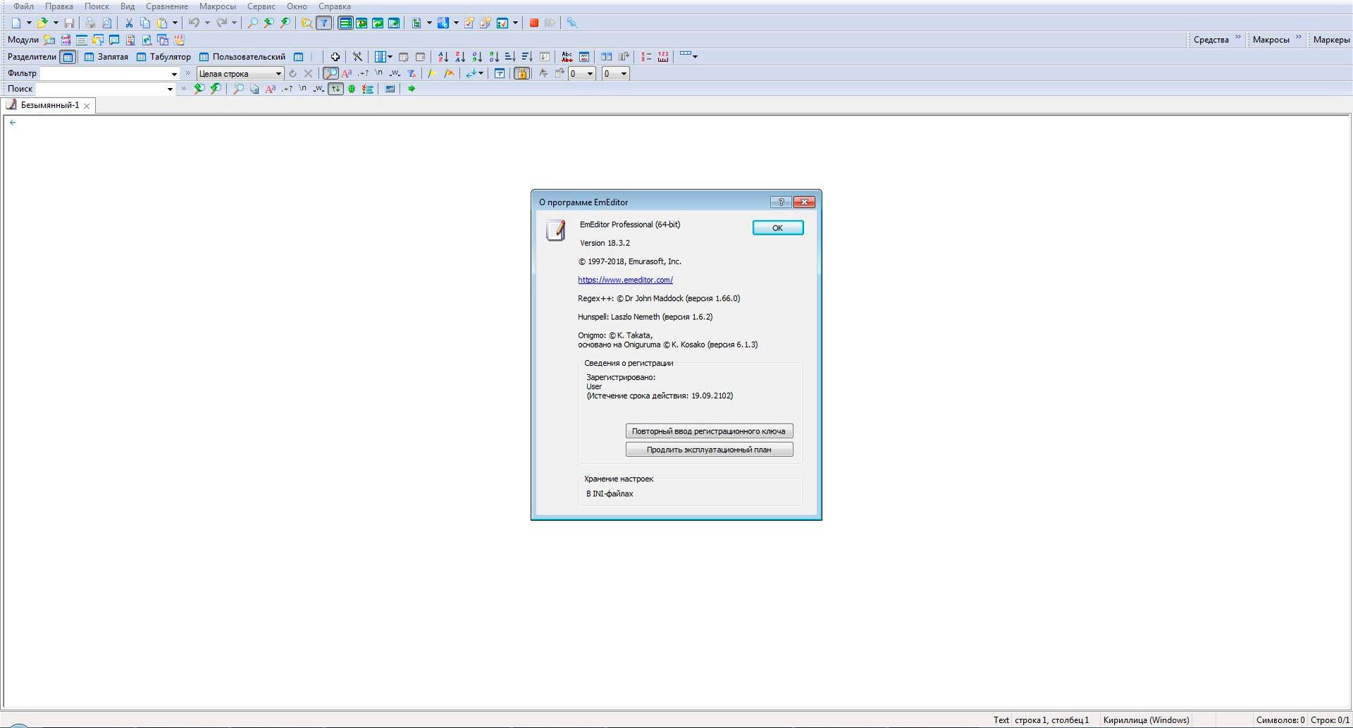The height and width of the screenshot is (728, 1353).
Task: Select the Безымянный-1 document tab
Action: click(x=49, y=106)
